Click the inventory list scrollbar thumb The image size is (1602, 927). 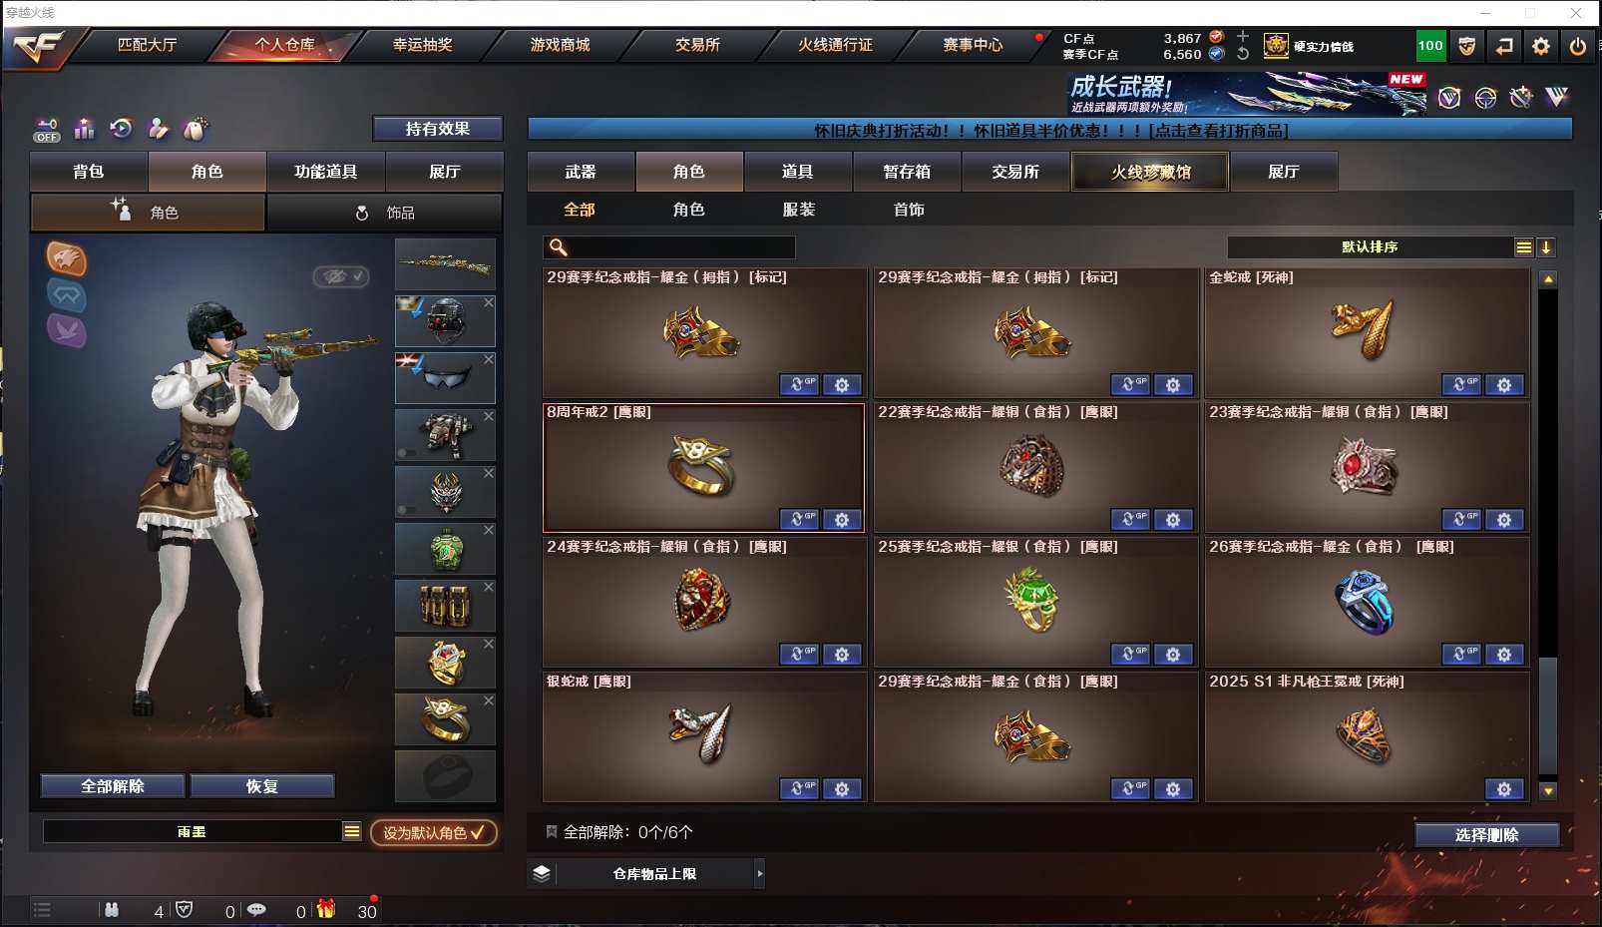pos(1548,716)
